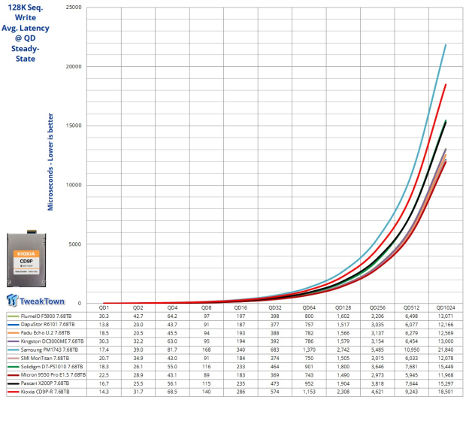Select the Fadu Echo U.2 7.68TB legend entry
This screenshot has width=466, height=427.
(x=45, y=333)
